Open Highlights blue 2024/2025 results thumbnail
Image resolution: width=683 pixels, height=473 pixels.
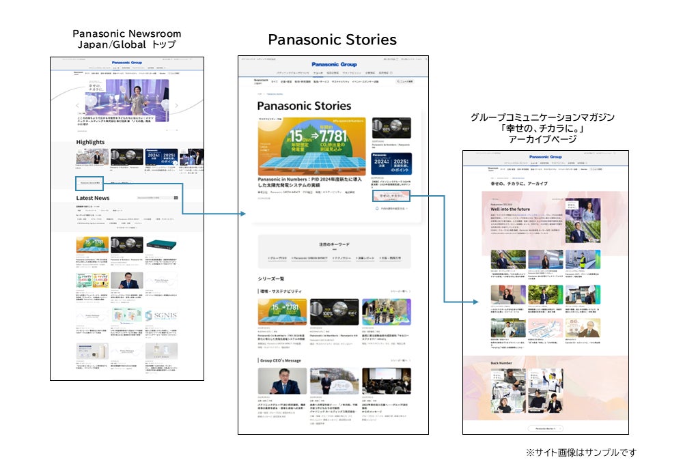(x=161, y=156)
